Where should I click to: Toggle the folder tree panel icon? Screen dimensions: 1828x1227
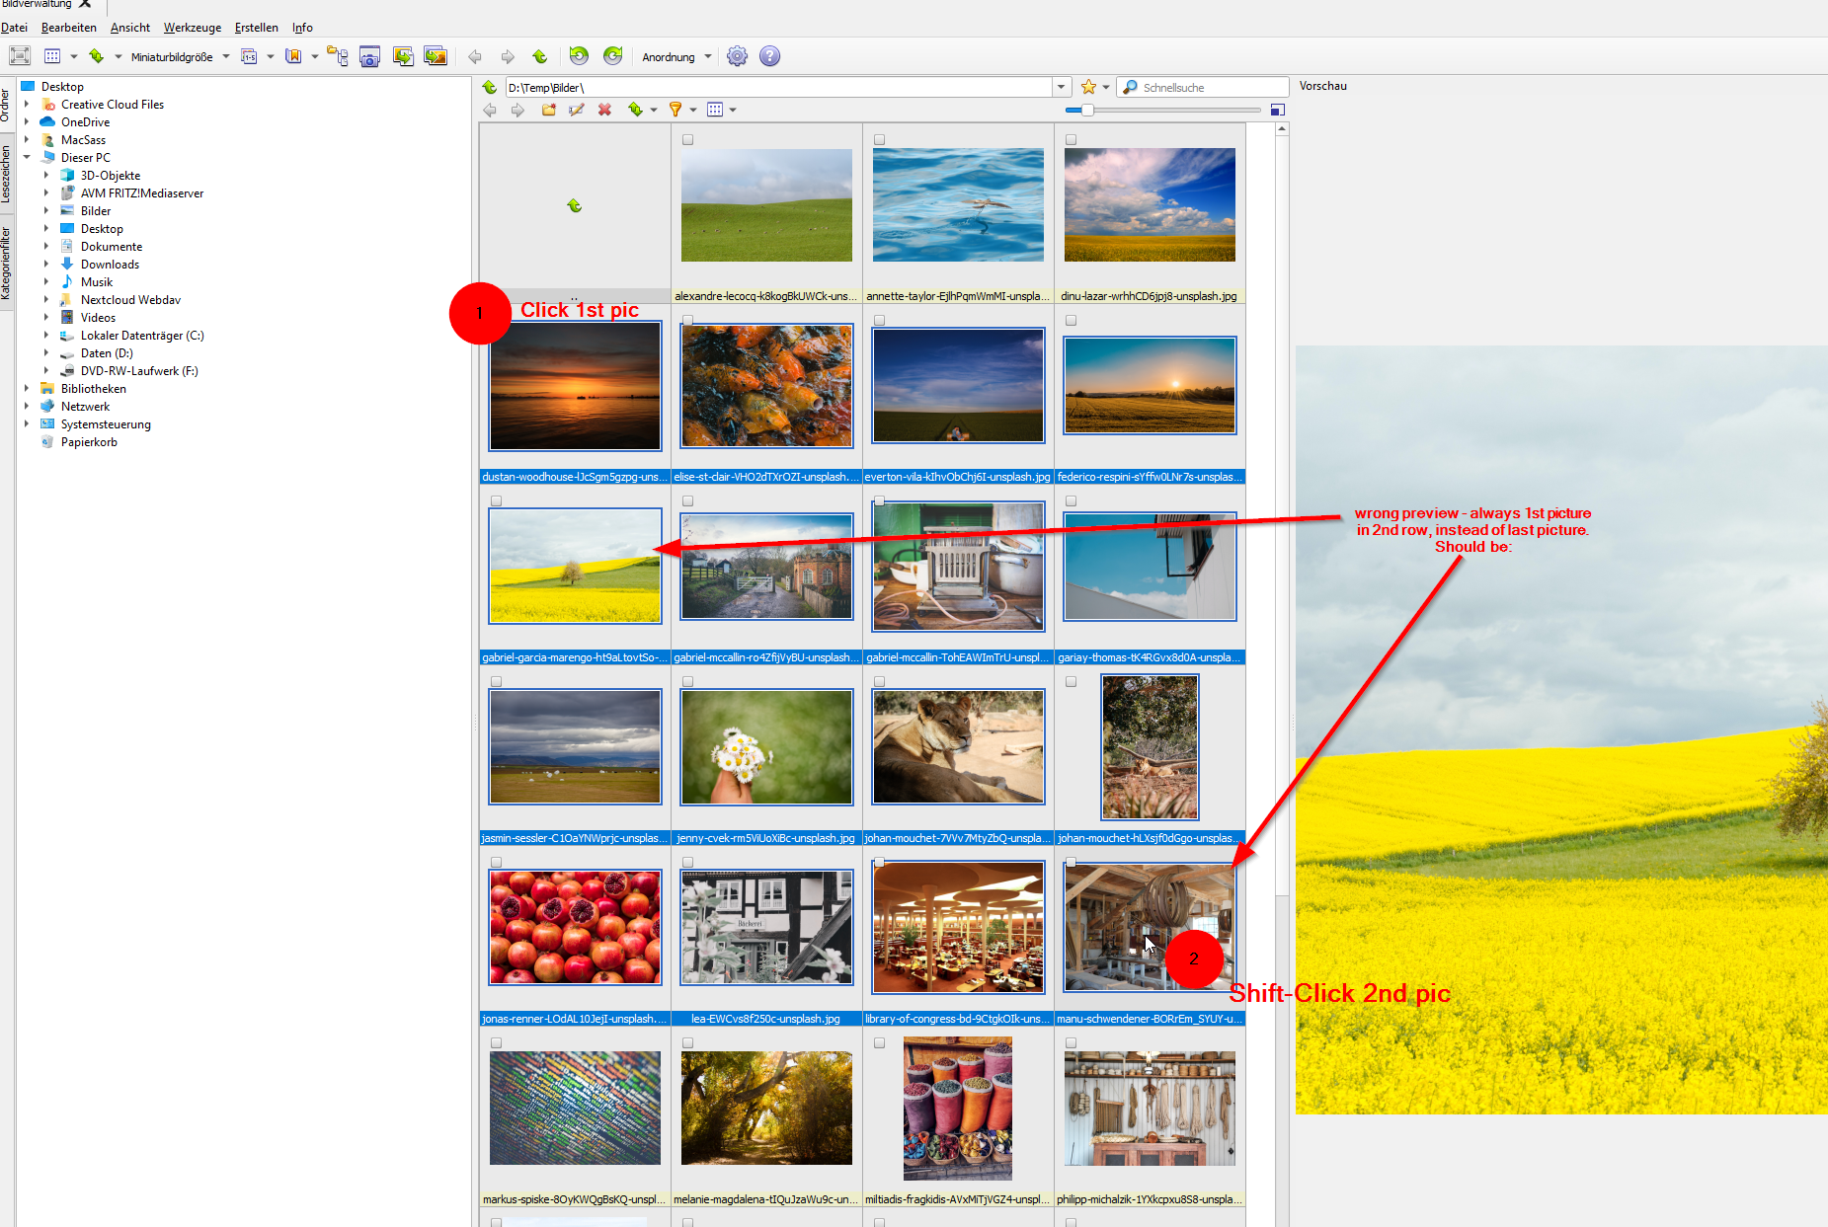(x=338, y=56)
